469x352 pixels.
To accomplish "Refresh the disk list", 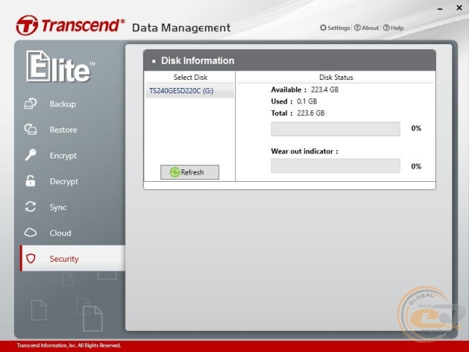I will click(190, 172).
